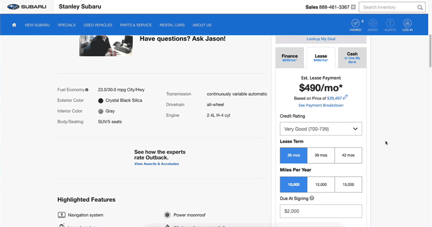Image resolution: width=432 pixels, height=227 pixels.
Task: Click the Power moonroof feature icon
Action: [167, 215]
